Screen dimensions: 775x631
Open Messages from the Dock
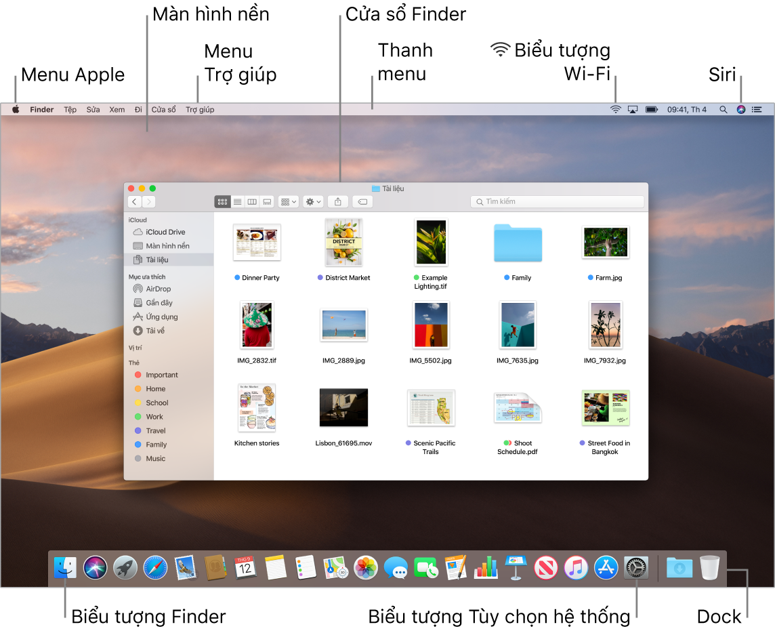[x=395, y=568]
